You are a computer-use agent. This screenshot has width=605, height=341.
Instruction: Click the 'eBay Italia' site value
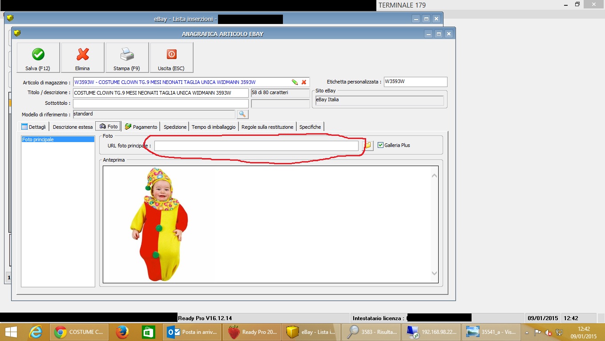[x=379, y=100]
